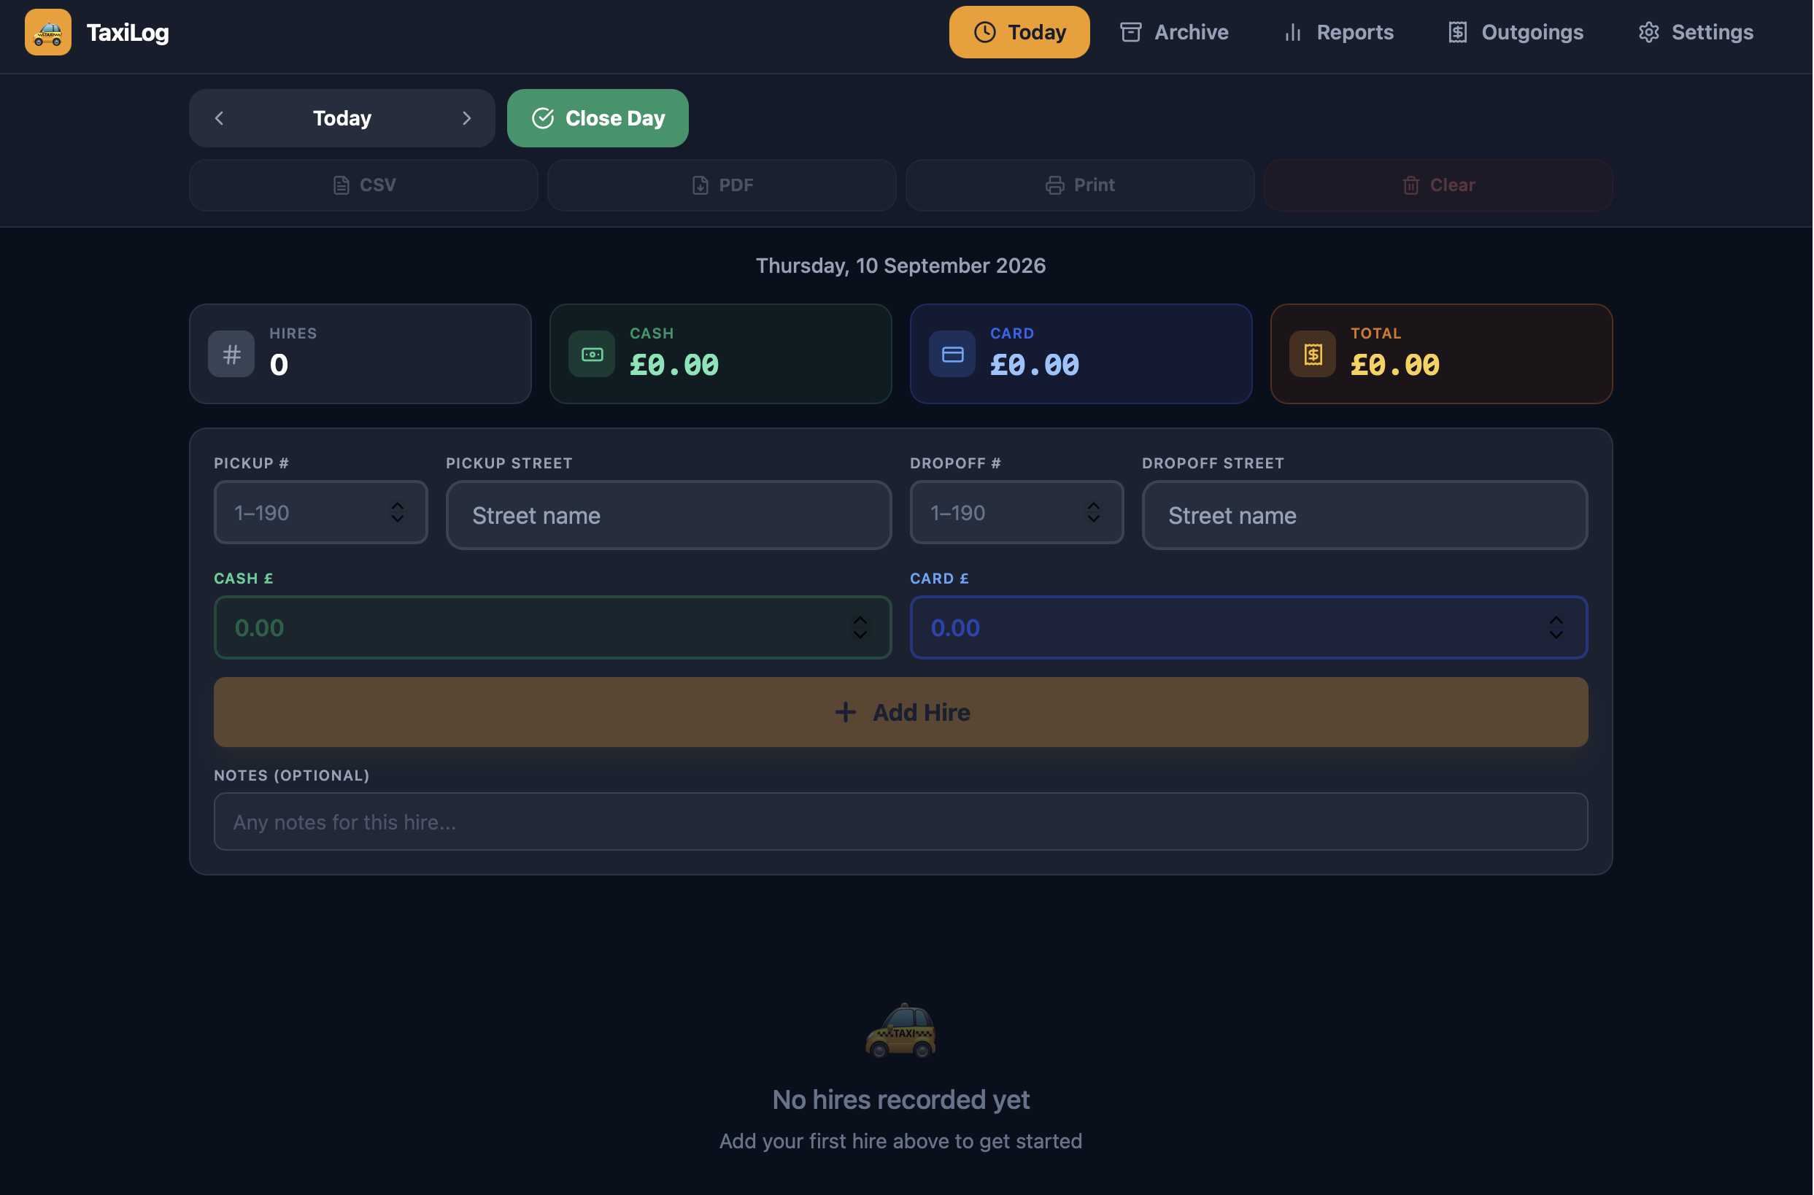This screenshot has width=1814, height=1195.
Task: Click the Today date label between chevrons
Action: 342,118
